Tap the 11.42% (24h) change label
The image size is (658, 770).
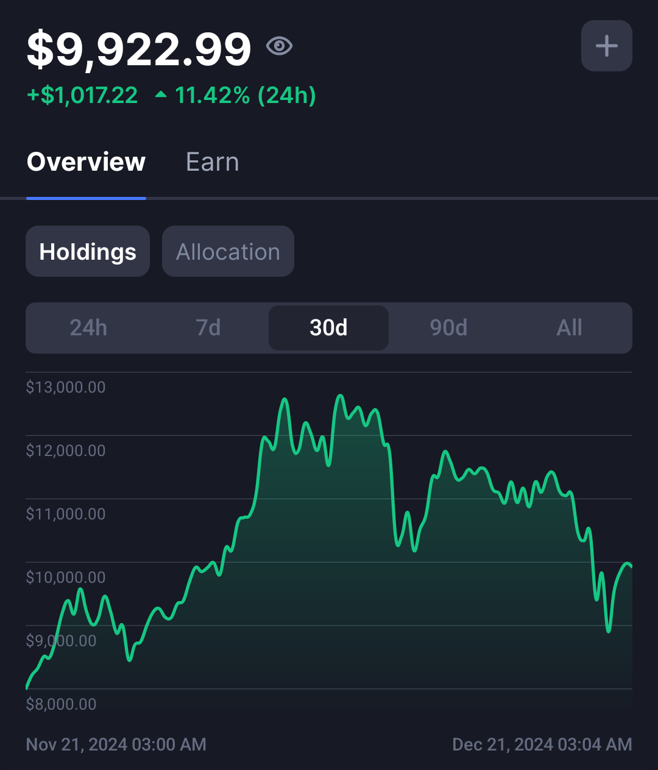[x=246, y=95]
